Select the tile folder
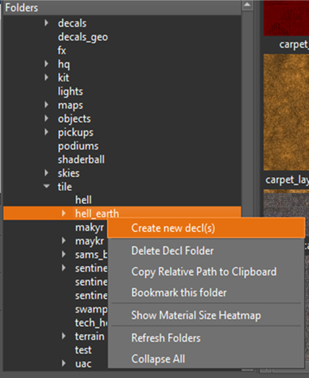 [65, 187]
